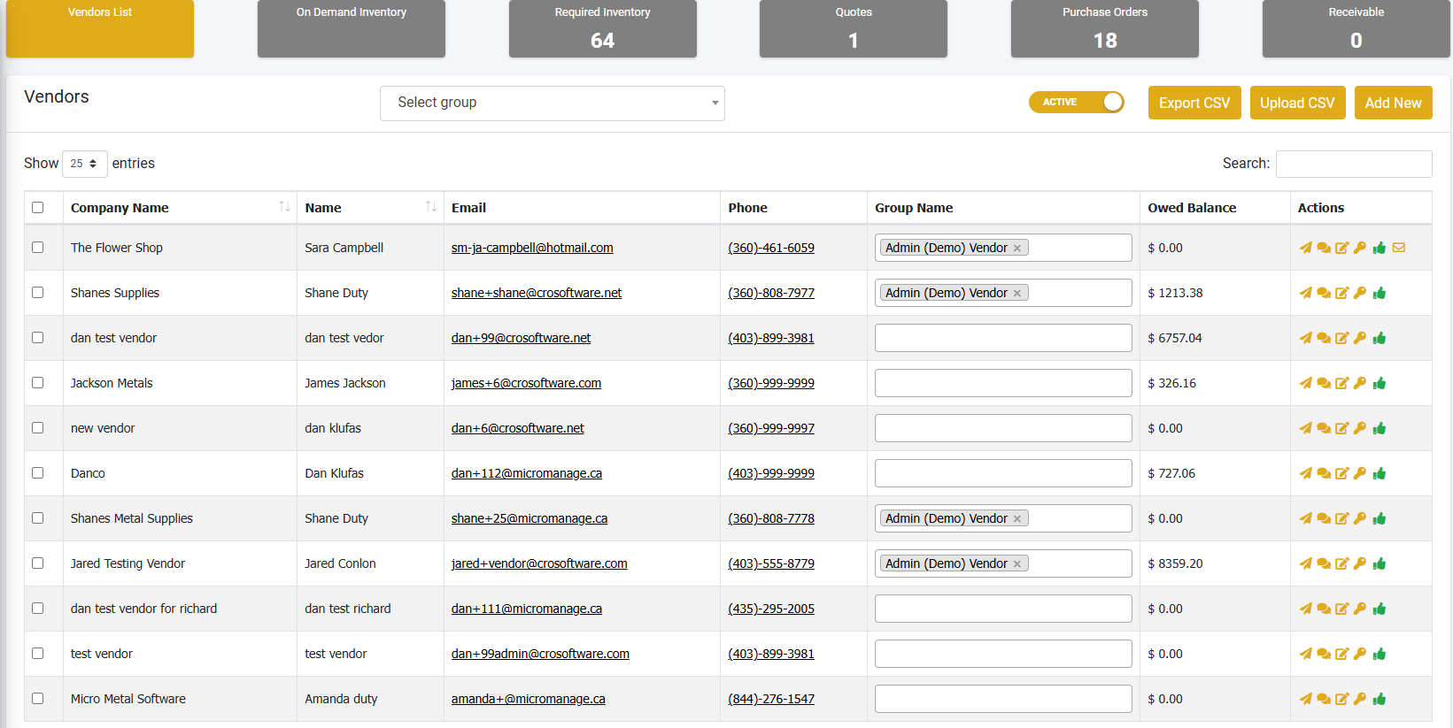Click the envelope icon for The Flower Shop
Image resolution: width=1453 pixels, height=728 pixels.
pos(1399,248)
